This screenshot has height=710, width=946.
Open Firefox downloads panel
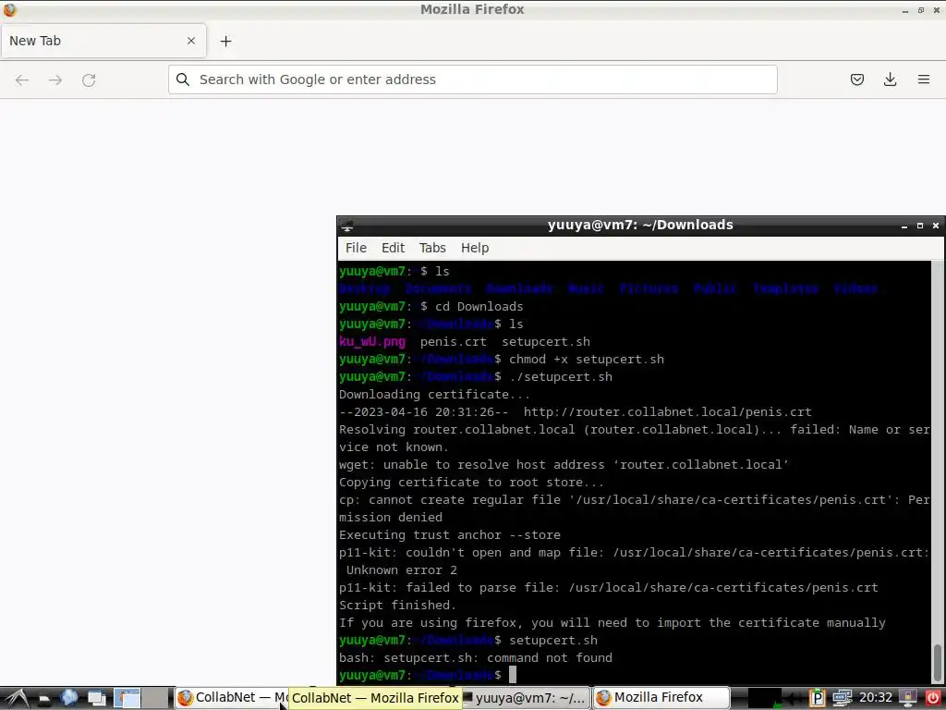890,80
